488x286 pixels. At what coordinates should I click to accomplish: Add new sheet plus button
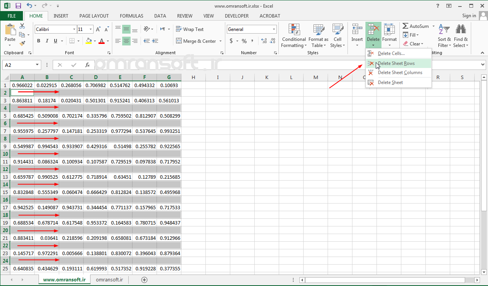[x=144, y=280]
